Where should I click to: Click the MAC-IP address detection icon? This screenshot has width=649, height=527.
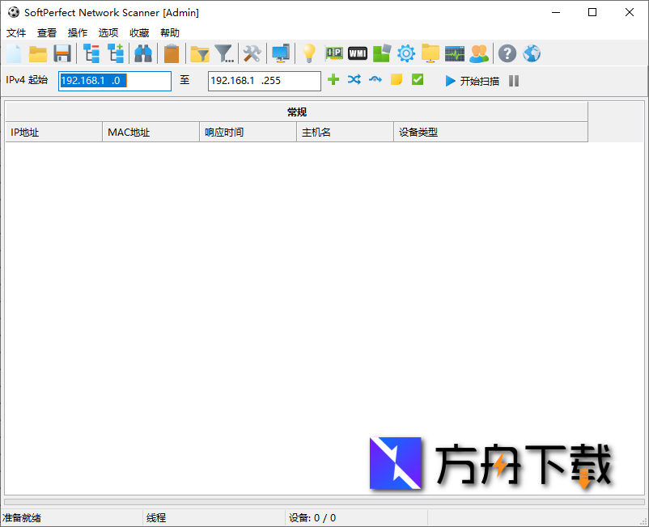coord(333,53)
